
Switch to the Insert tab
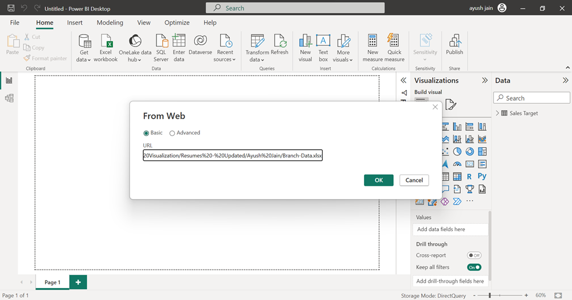75,22
